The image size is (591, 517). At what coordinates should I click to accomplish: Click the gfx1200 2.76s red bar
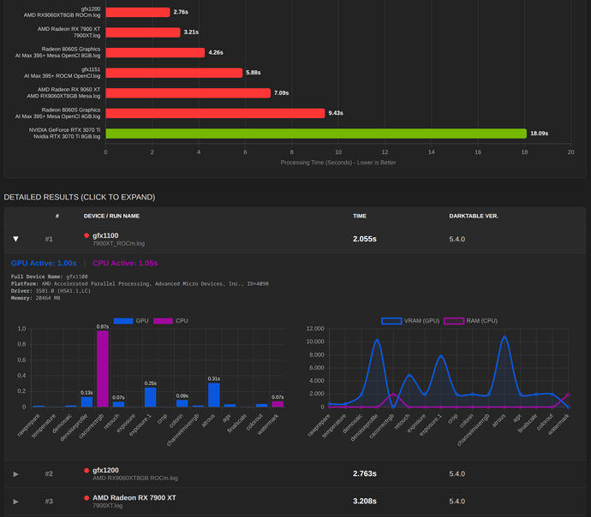coord(138,12)
